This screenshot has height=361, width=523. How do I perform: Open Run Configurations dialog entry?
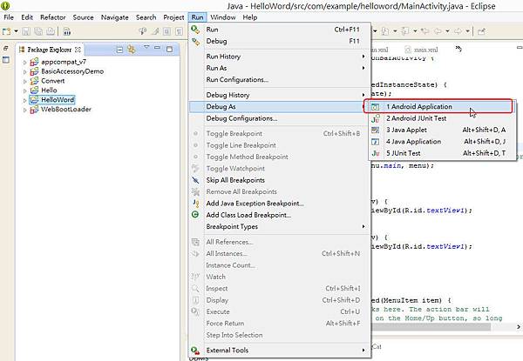pyautogui.click(x=280, y=80)
